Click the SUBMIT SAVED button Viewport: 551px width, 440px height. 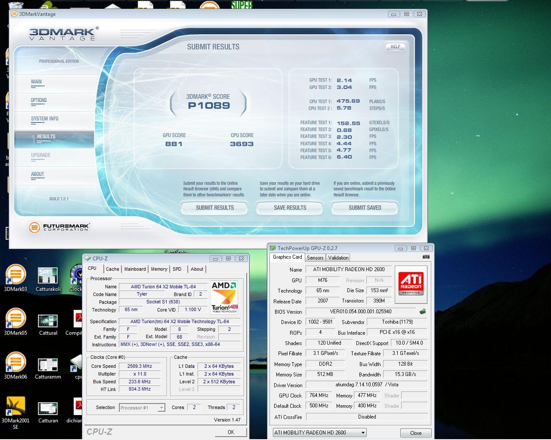click(x=365, y=208)
